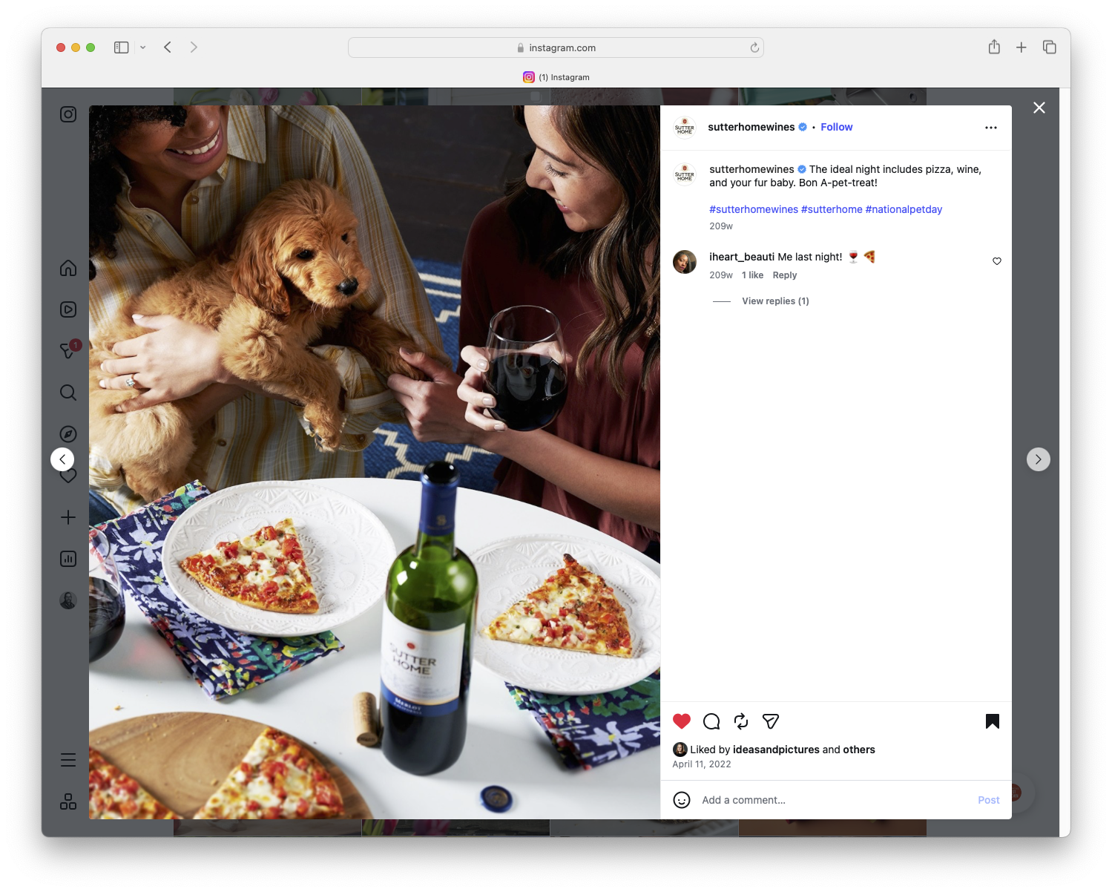Save the post using the bookmark icon
Screen dimensions: 1112x892
(x=992, y=721)
